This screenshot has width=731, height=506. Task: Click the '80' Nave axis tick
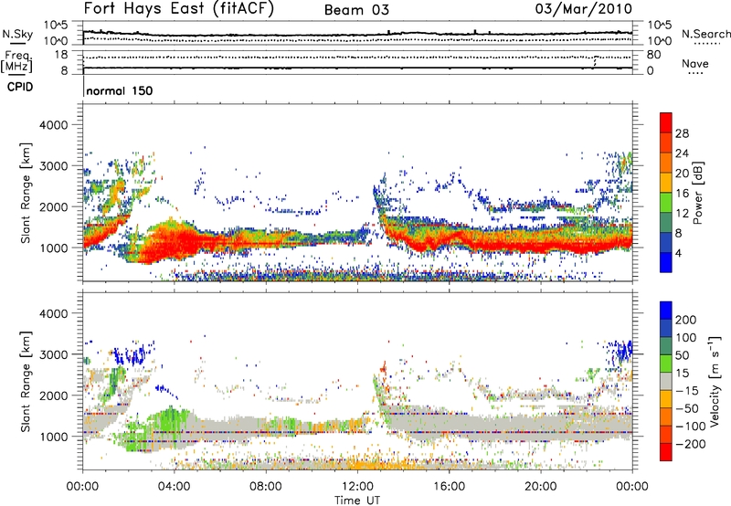coord(653,55)
